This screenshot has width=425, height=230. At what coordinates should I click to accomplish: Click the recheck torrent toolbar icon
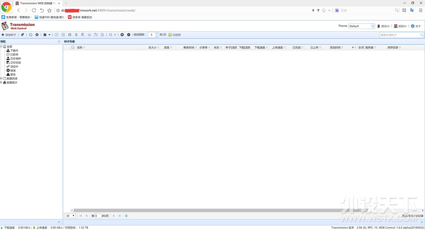pyautogui.click(x=70, y=35)
